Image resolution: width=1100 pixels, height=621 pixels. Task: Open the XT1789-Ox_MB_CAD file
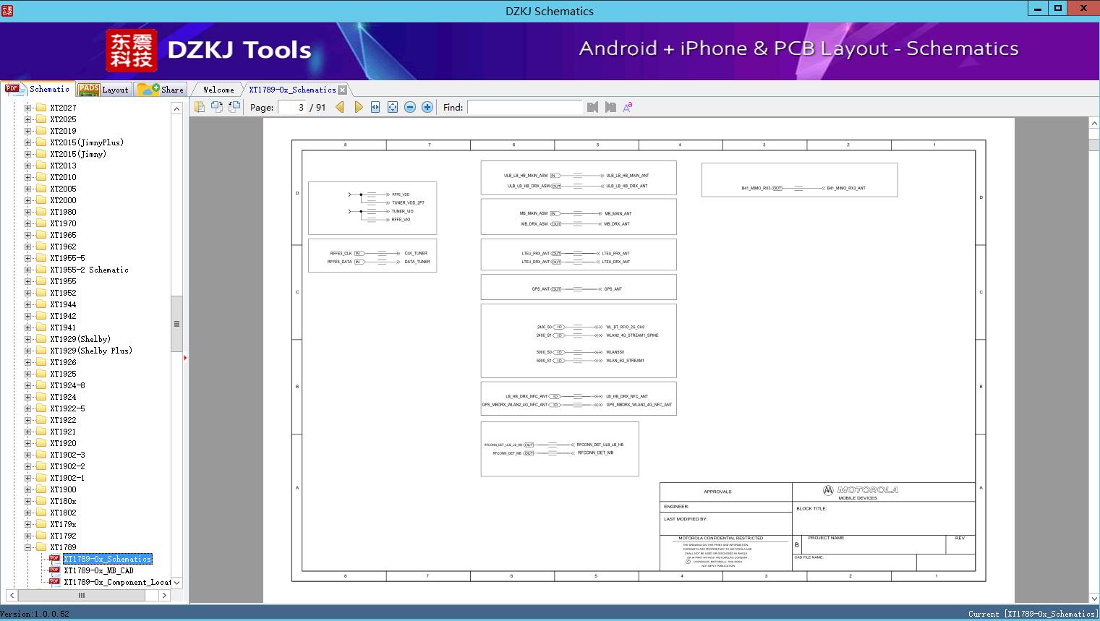click(x=98, y=570)
